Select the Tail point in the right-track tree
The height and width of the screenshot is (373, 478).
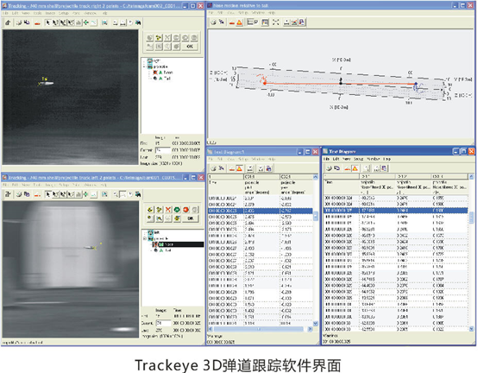[x=167, y=79]
